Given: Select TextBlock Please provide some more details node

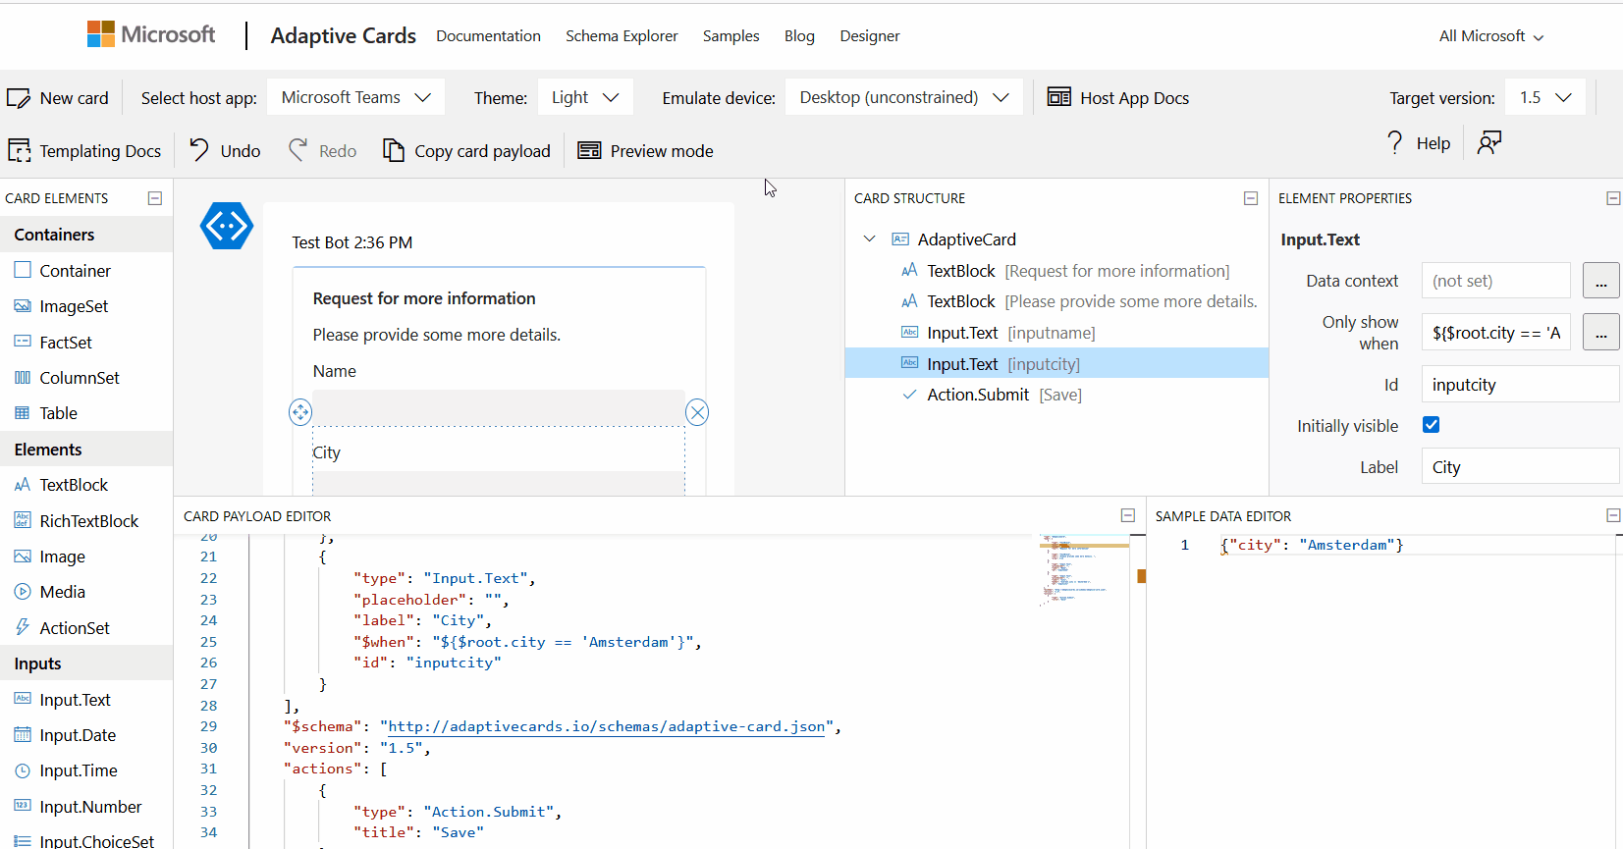Looking at the screenshot, I should [x=1056, y=301].
